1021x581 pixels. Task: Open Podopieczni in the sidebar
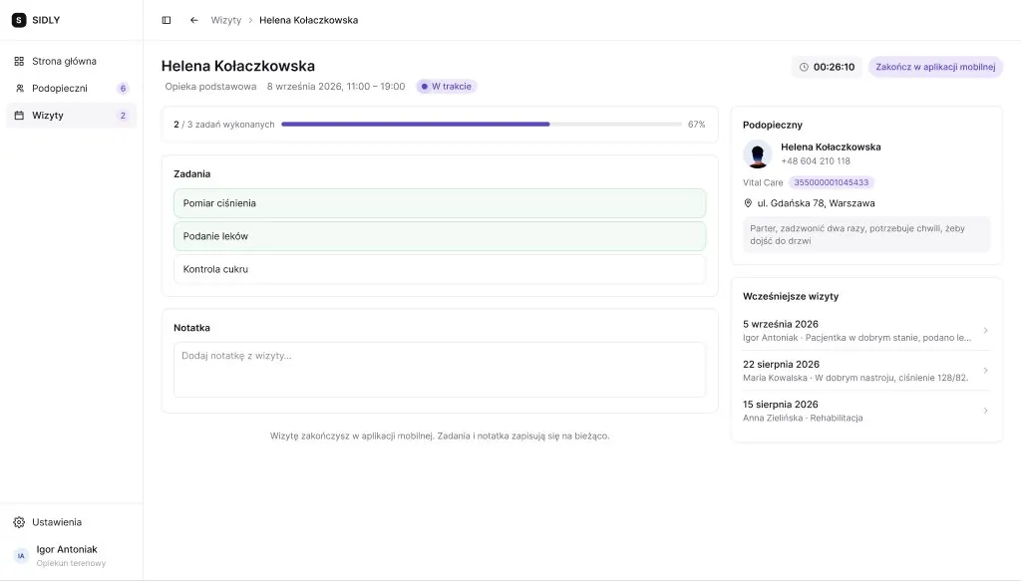71,89
